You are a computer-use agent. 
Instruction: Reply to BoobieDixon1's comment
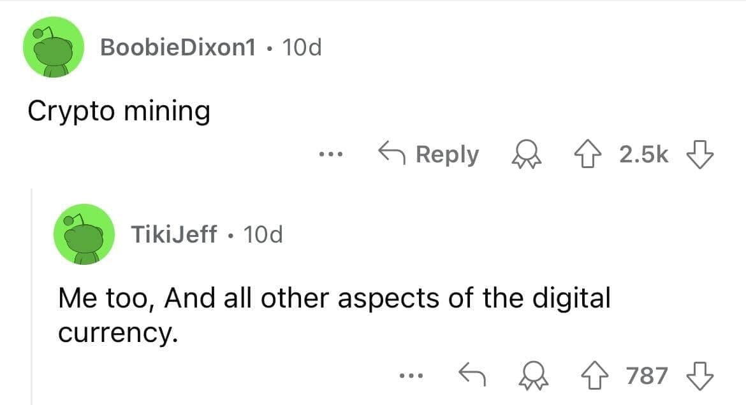coord(428,155)
